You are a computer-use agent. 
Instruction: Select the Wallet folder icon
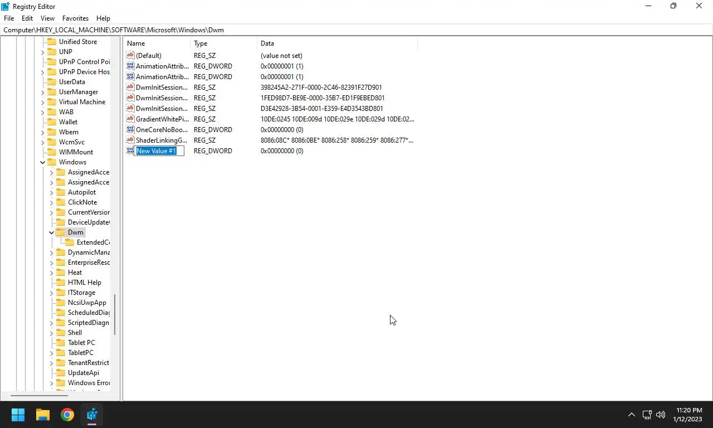52,122
